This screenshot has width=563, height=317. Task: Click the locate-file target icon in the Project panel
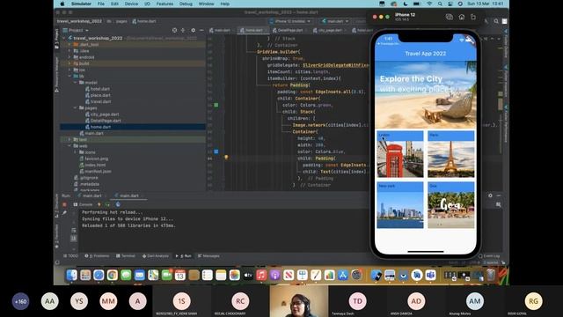174,30
